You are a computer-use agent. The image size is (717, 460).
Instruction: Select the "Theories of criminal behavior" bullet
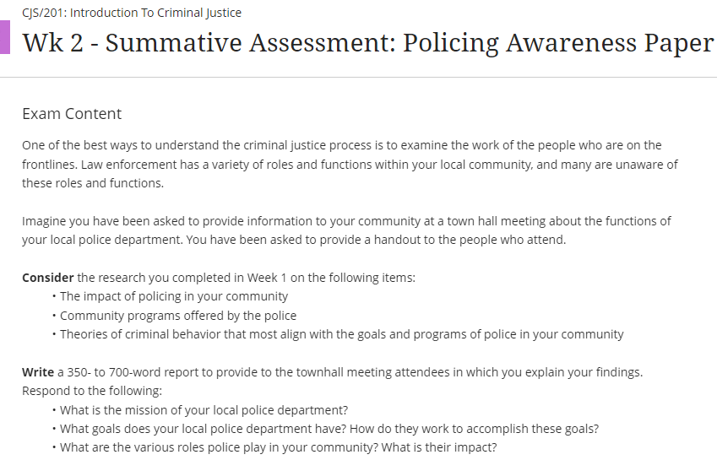coord(342,334)
